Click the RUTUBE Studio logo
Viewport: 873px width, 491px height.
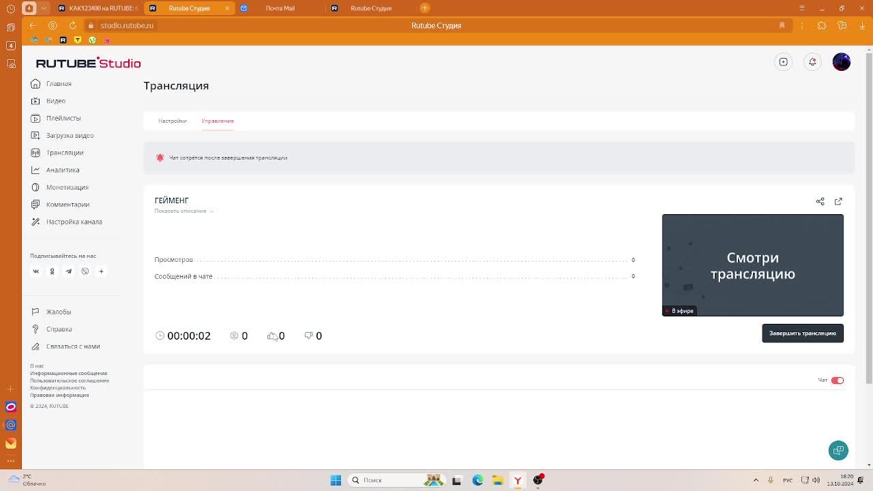point(88,63)
